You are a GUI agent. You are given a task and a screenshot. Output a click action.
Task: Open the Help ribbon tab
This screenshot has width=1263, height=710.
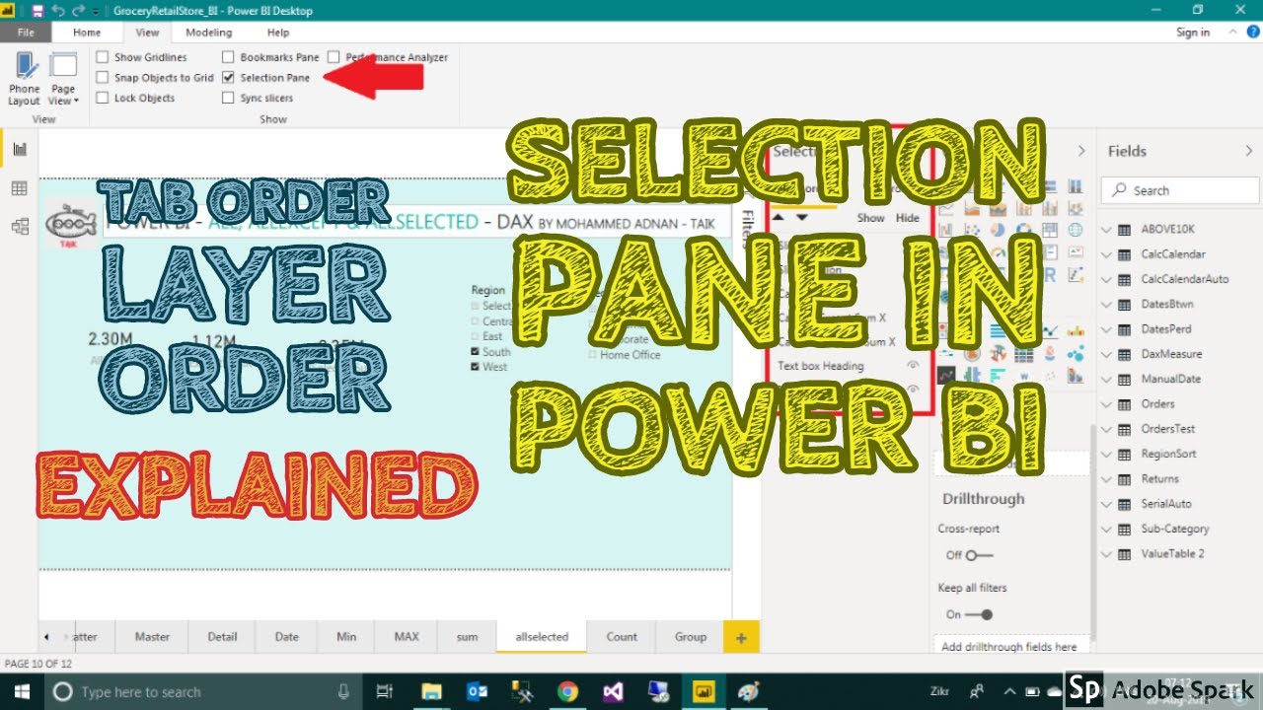(278, 33)
